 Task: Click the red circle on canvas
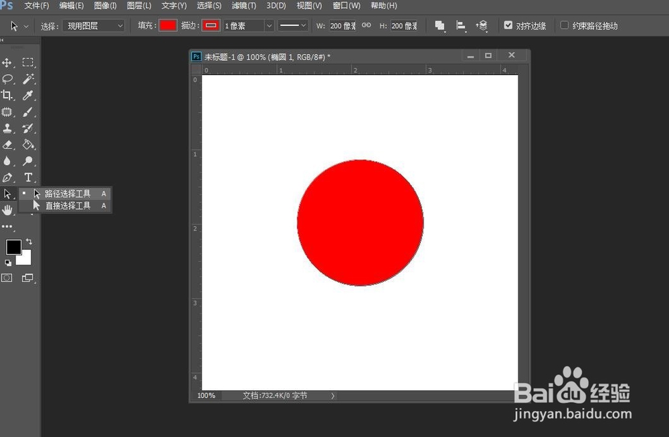(x=361, y=223)
